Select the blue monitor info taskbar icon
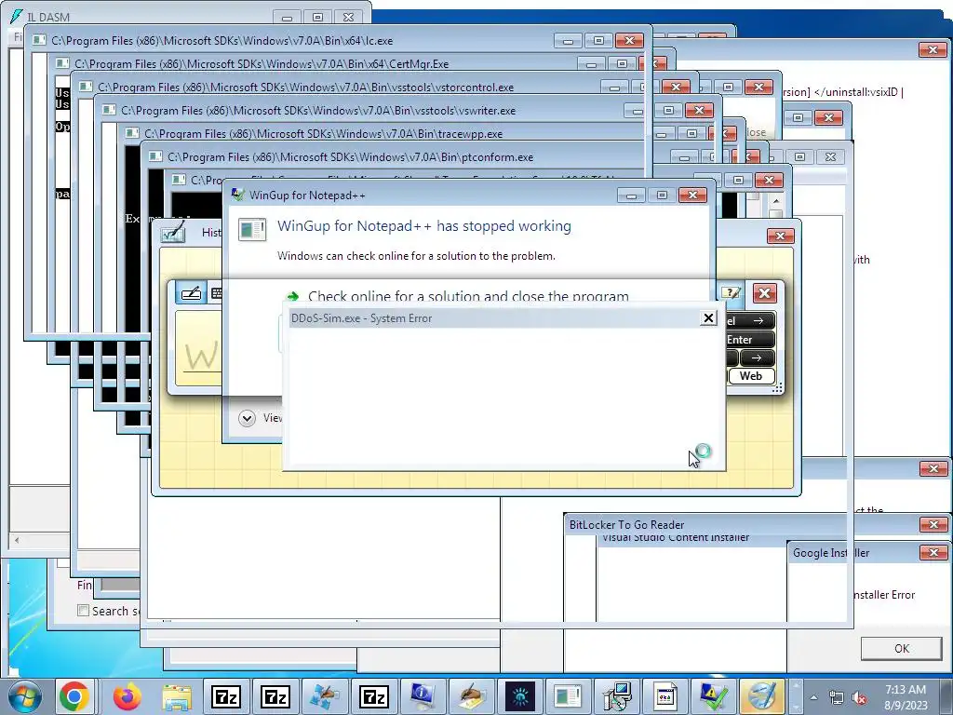 (422, 696)
